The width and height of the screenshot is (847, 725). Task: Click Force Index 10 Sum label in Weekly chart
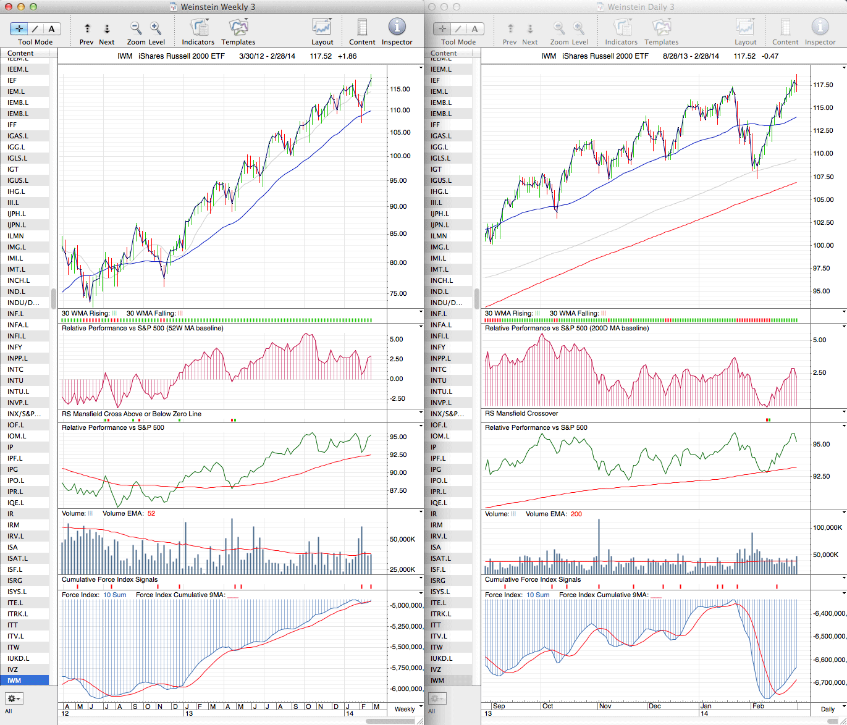[x=114, y=595]
